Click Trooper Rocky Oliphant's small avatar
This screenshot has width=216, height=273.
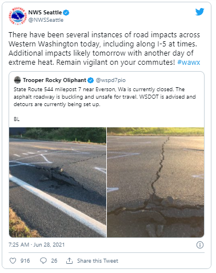(x=17, y=80)
